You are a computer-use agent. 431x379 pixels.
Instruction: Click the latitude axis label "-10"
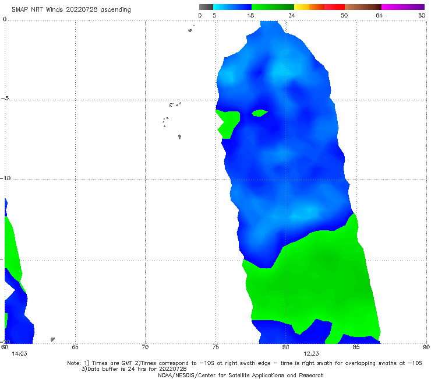[5, 178]
